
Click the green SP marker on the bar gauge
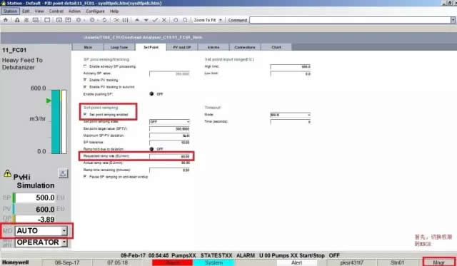point(49,101)
